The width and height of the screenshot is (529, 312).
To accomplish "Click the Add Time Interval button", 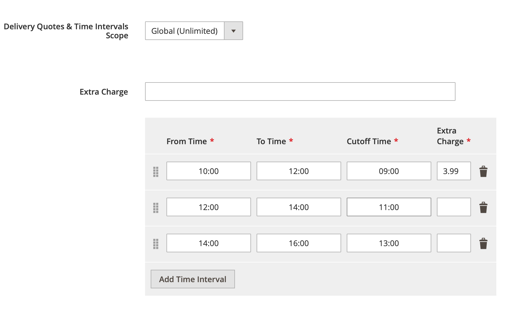I will (193, 279).
